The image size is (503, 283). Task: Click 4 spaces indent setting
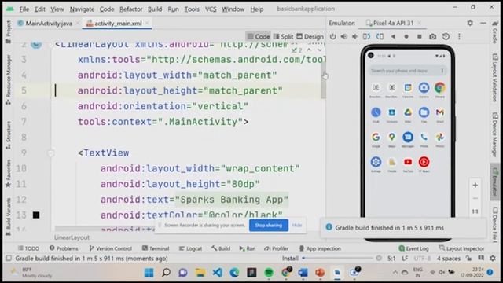[x=449, y=259]
